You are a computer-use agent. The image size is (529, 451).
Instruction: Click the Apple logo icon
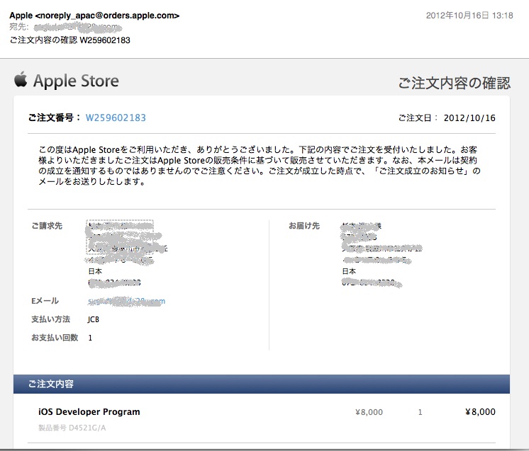click(x=21, y=79)
